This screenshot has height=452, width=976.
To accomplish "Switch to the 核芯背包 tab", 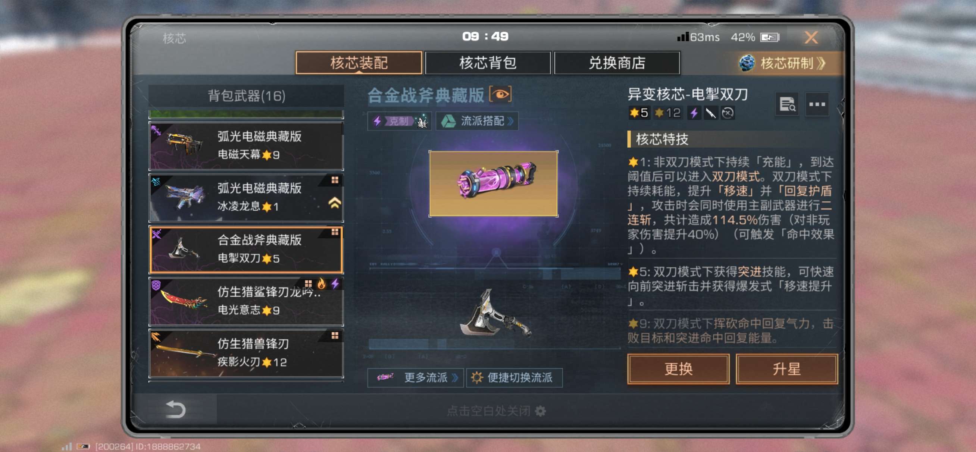I will pyautogui.click(x=488, y=63).
